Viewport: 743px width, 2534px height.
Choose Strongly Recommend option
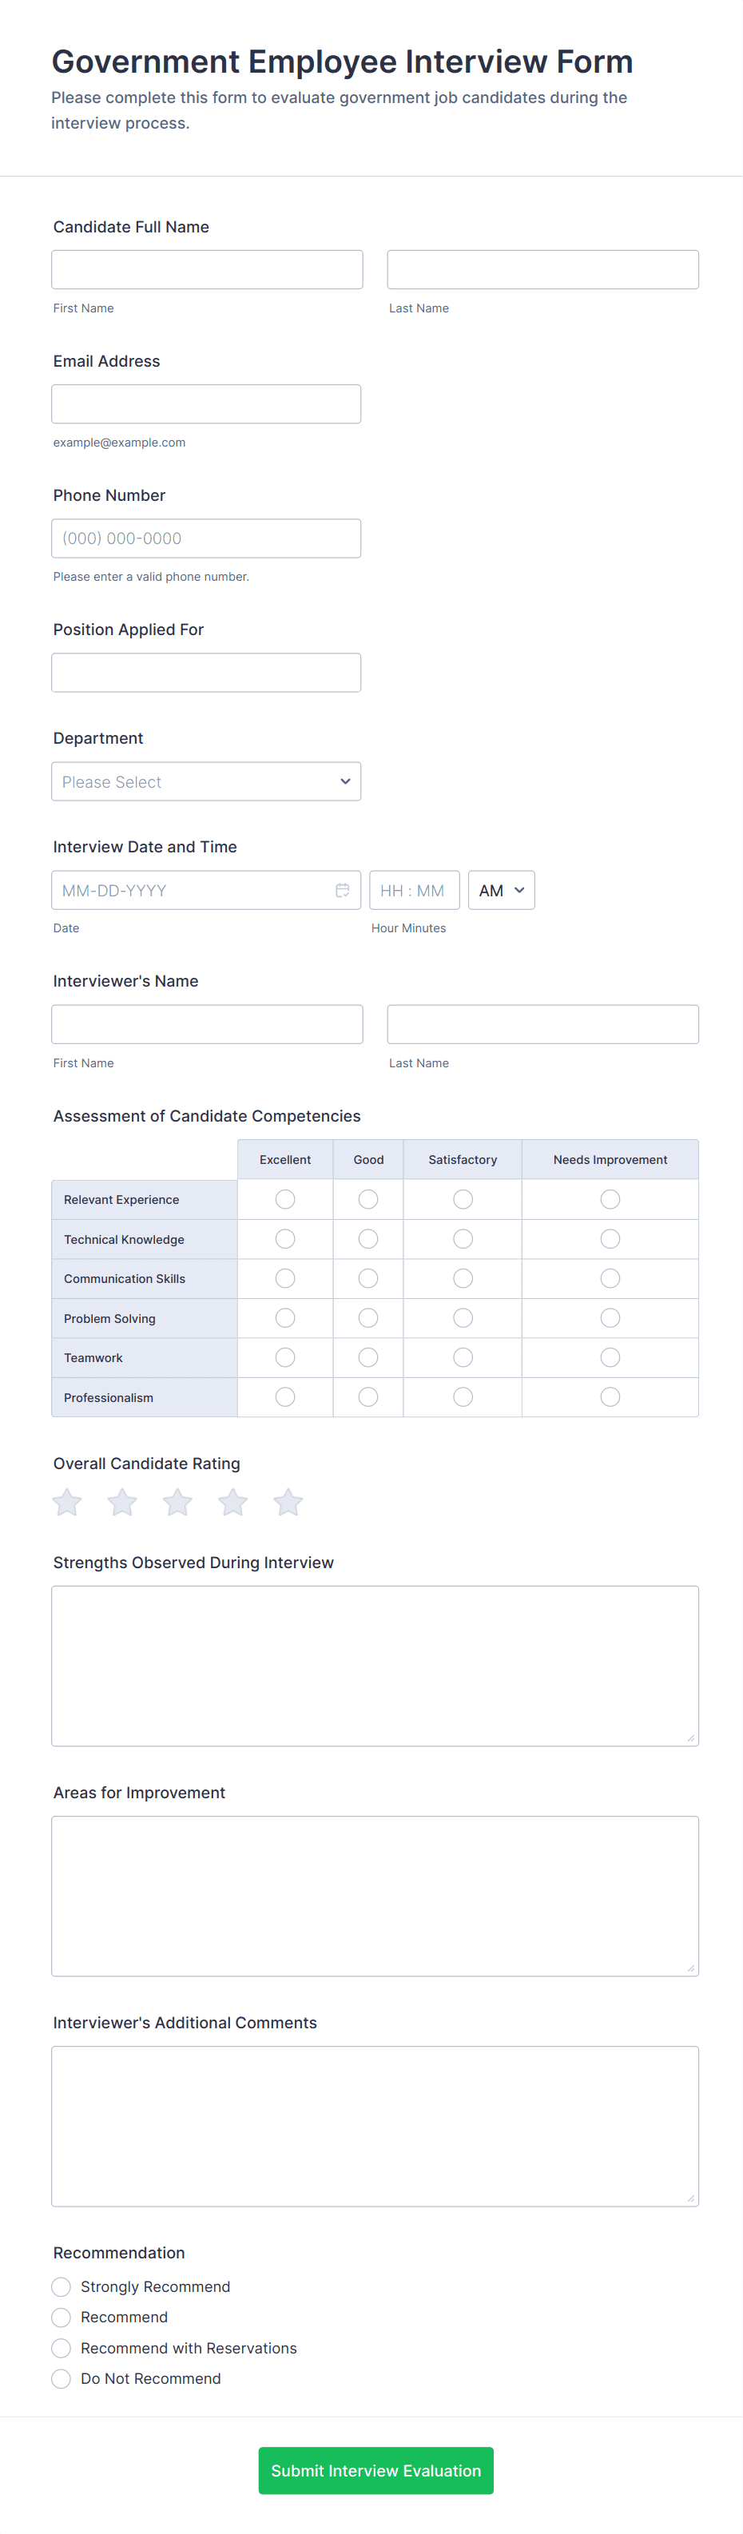click(61, 2286)
